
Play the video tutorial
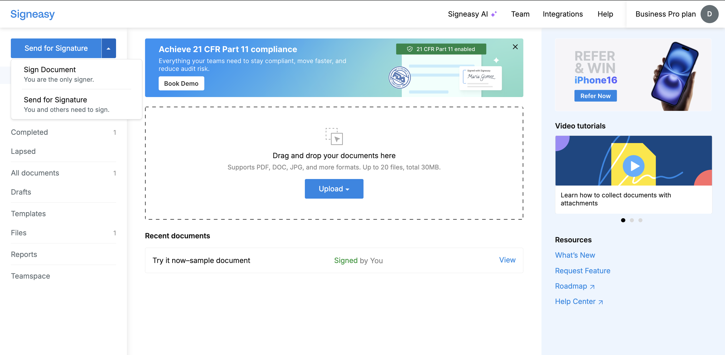tap(634, 166)
